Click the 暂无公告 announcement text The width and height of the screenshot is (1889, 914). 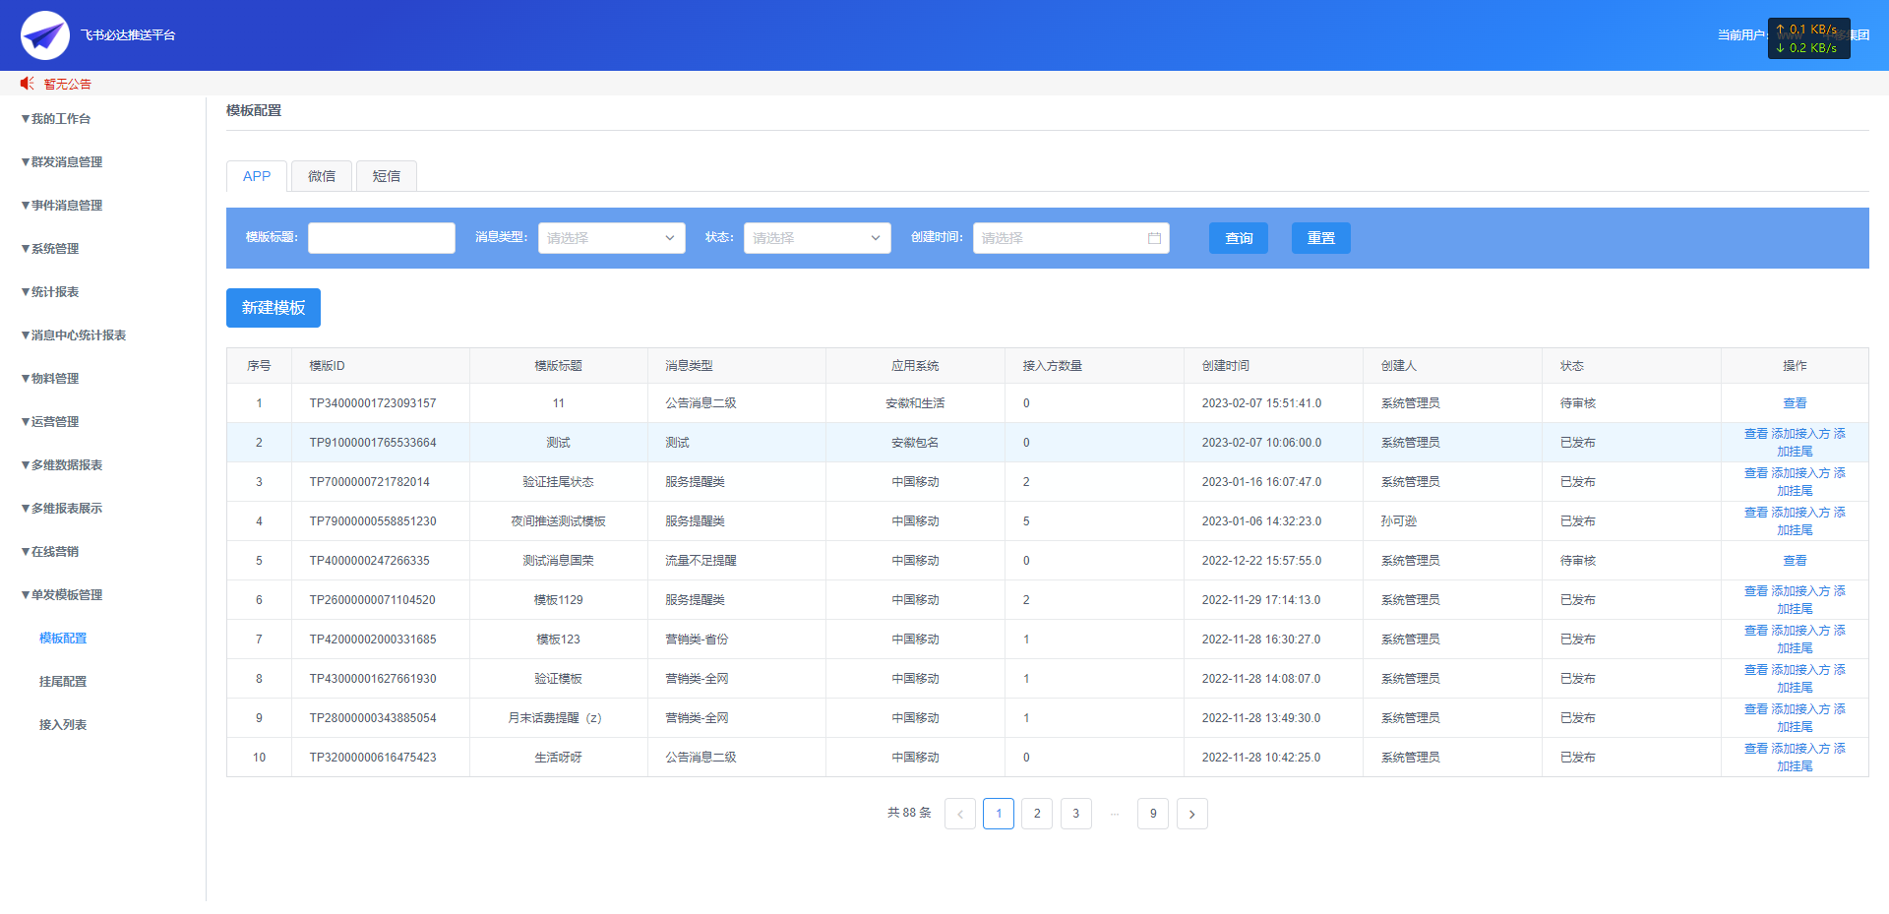(68, 85)
